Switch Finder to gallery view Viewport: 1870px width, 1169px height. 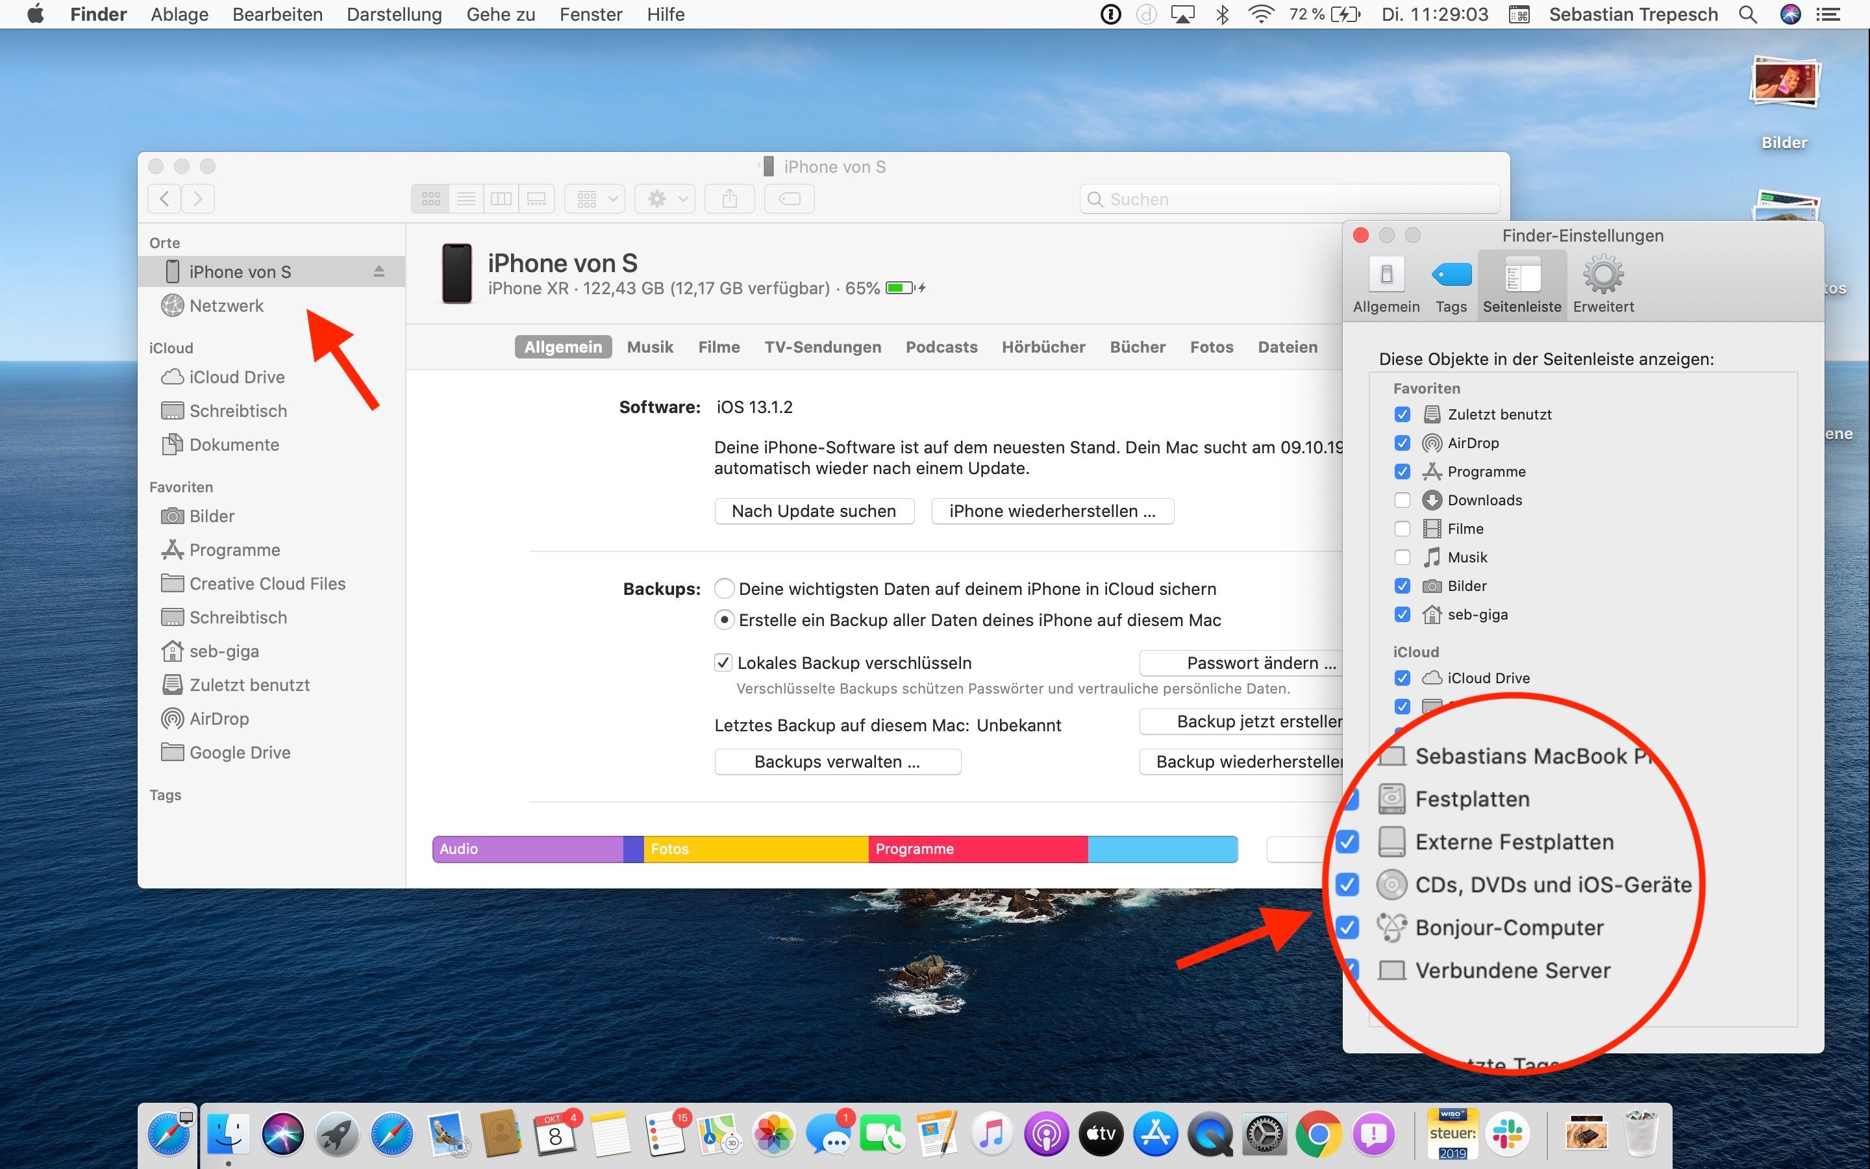[536, 199]
